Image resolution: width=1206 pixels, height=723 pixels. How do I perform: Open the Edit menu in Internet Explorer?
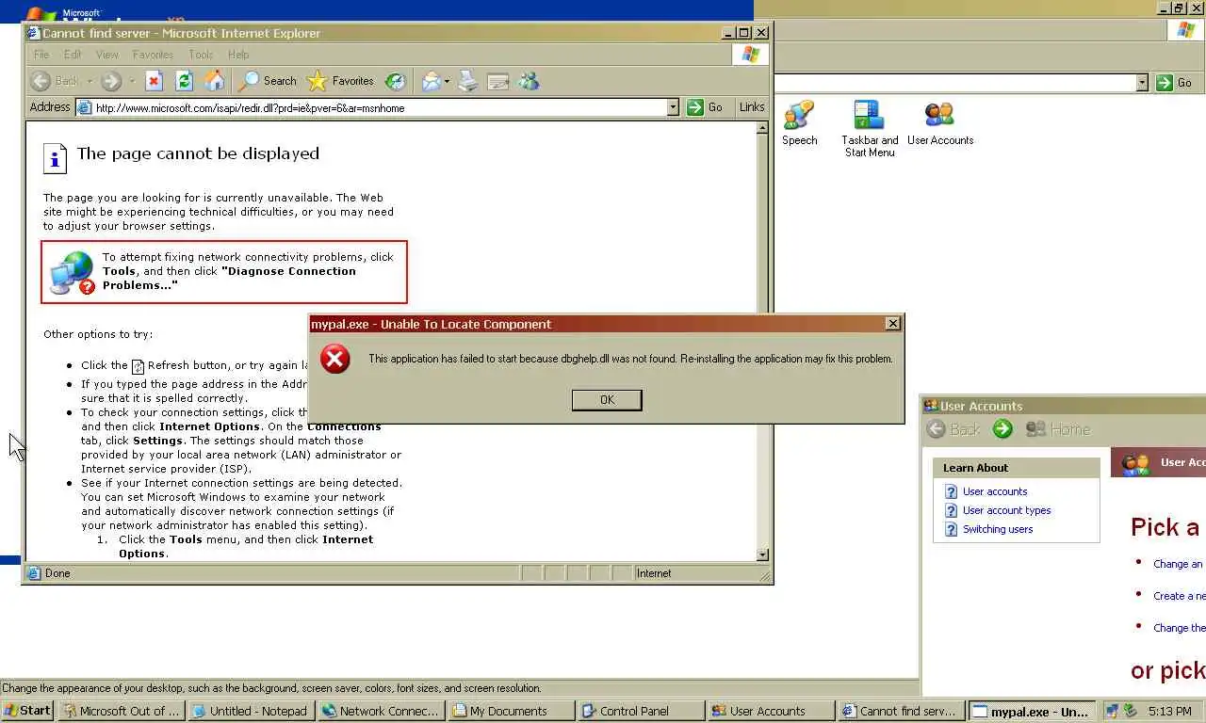tap(73, 55)
